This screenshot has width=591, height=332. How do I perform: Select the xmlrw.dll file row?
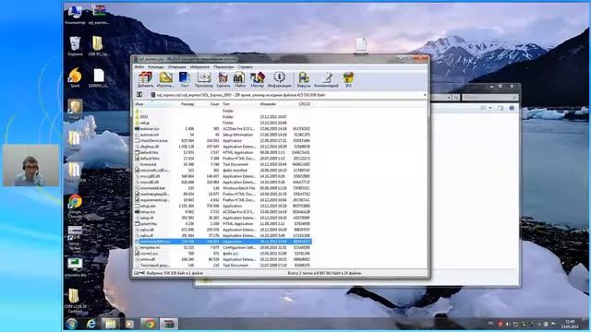223,259
